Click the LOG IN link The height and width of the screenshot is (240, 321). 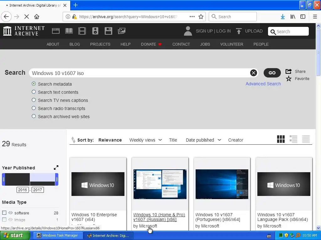(223, 31)
